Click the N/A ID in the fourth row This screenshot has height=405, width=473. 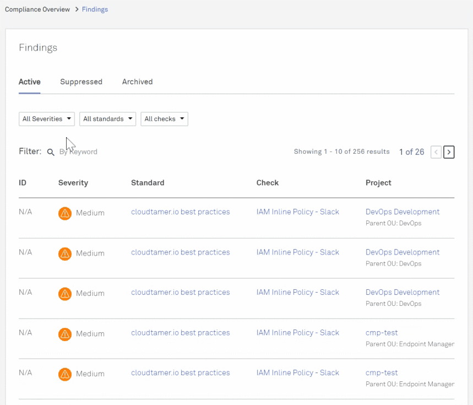(25, 333)
